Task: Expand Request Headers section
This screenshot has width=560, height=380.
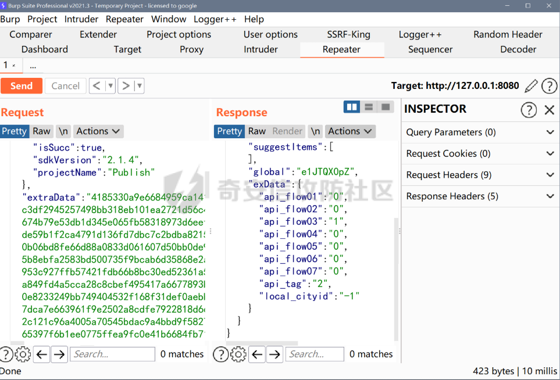Action: [x=480, y=175]
